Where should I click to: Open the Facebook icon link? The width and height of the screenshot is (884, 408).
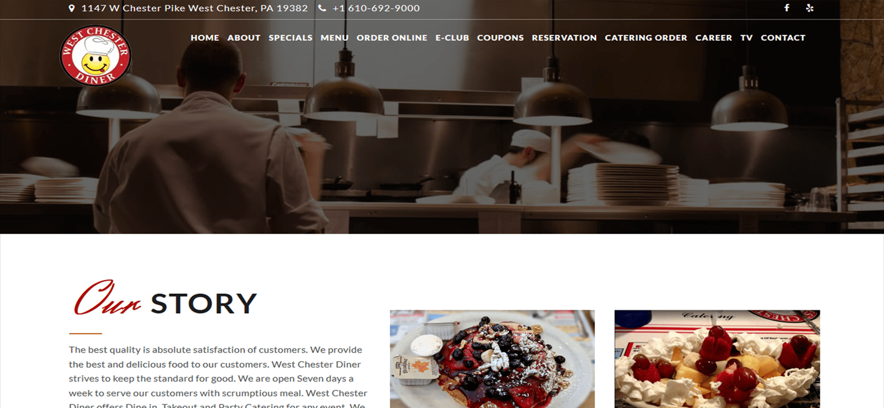(x=787, y=8)
